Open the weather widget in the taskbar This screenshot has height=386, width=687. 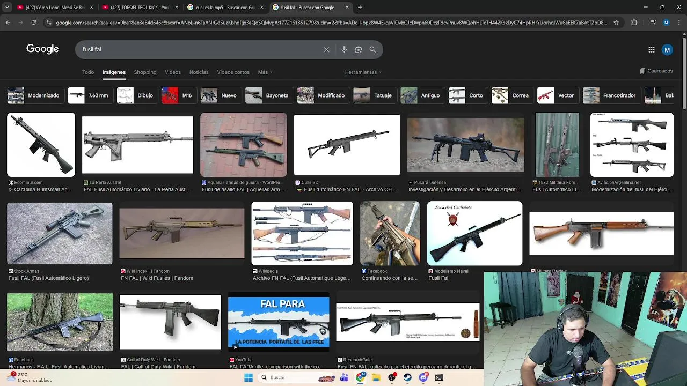(x=30, y=377)
